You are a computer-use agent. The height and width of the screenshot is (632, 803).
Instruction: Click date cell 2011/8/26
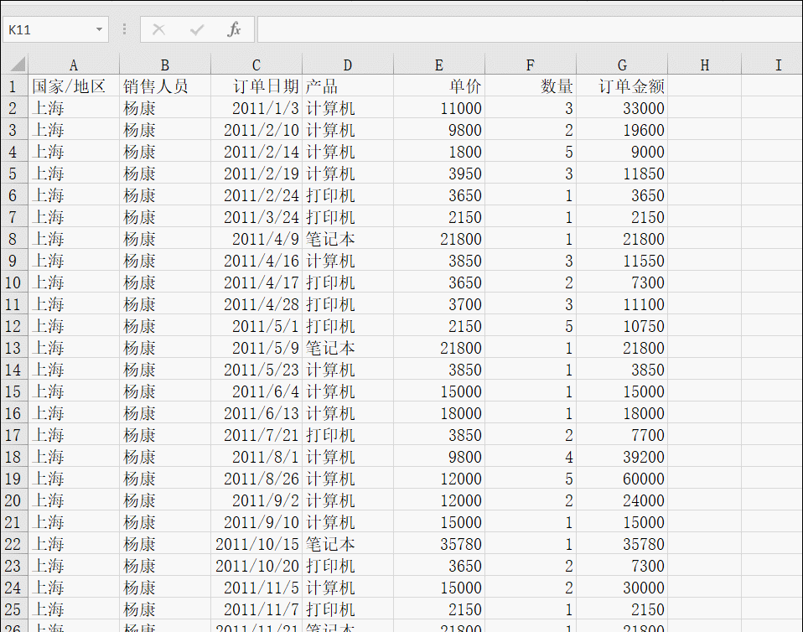(x=256, y=479)
